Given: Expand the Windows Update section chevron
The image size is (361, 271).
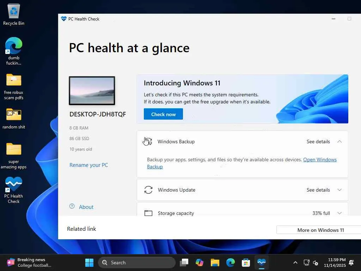Looking at the screenshot, I should tap(339, 190).
